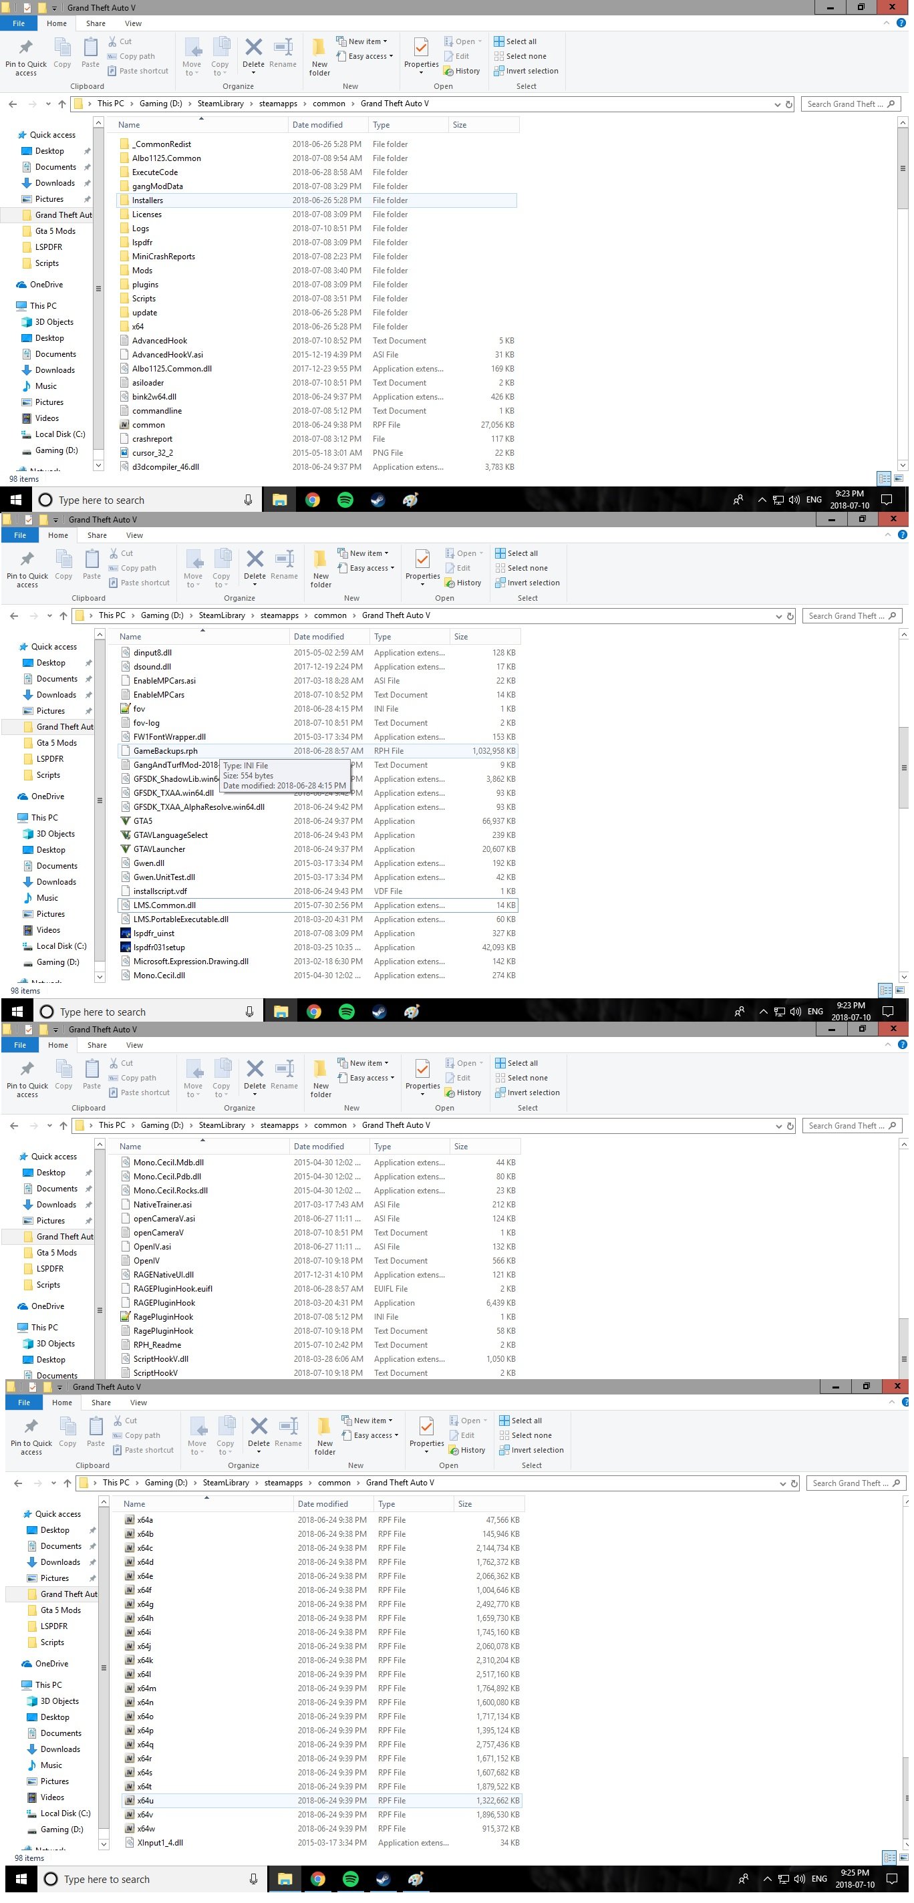Click the Delete icon in the bottom window ribbon

click(x=259, y=1428)
